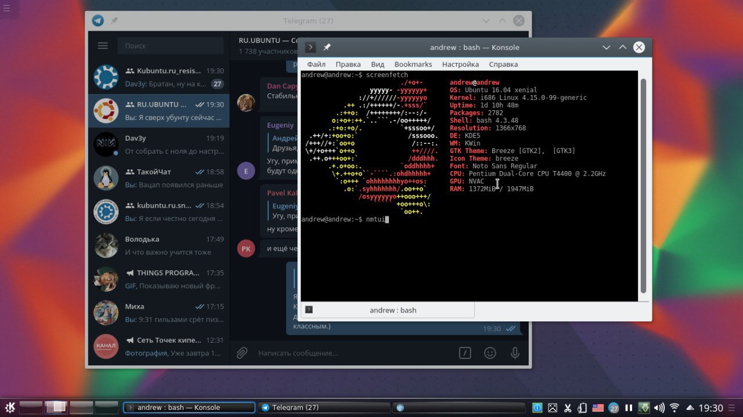Open the Kubuntu.ru_resis… group chat

[x=159, y=77]
